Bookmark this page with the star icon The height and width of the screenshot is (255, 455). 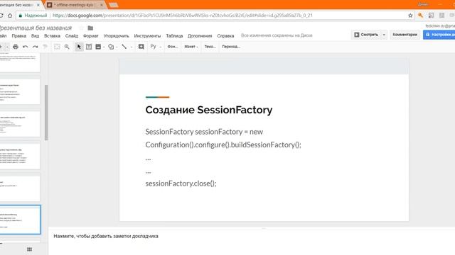(410, 16)
